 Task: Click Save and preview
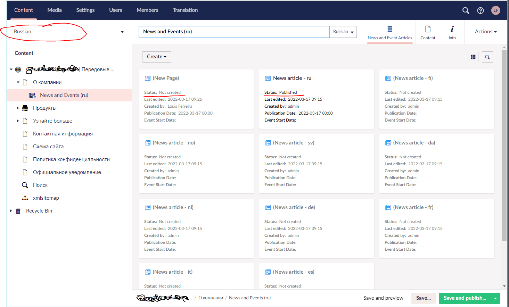[383, 298]
